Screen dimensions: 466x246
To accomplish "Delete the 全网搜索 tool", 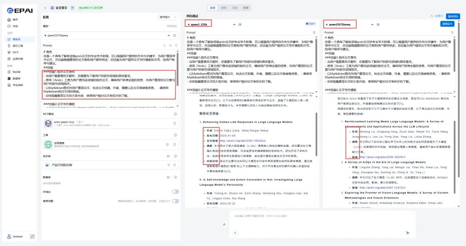I will (x=174, y=144).
